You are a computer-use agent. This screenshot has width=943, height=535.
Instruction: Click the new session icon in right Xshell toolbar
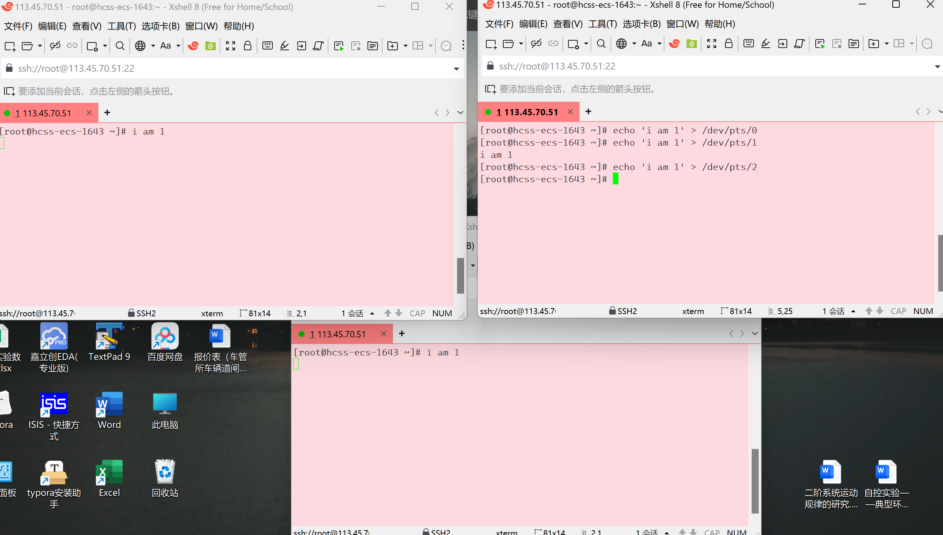pyautogui.click(x=491, y=44)
